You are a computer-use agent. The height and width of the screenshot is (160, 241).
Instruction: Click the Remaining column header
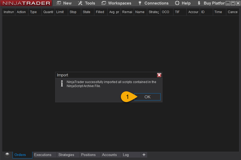point(127,12)
